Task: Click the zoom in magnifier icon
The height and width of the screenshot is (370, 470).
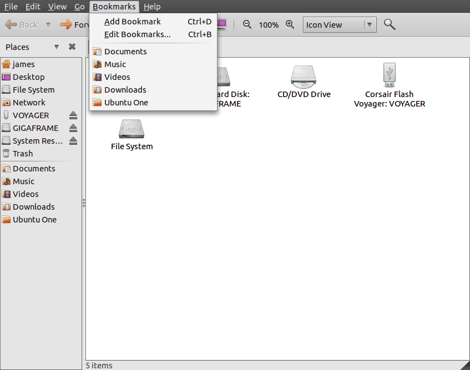Action: coord(290,24)
